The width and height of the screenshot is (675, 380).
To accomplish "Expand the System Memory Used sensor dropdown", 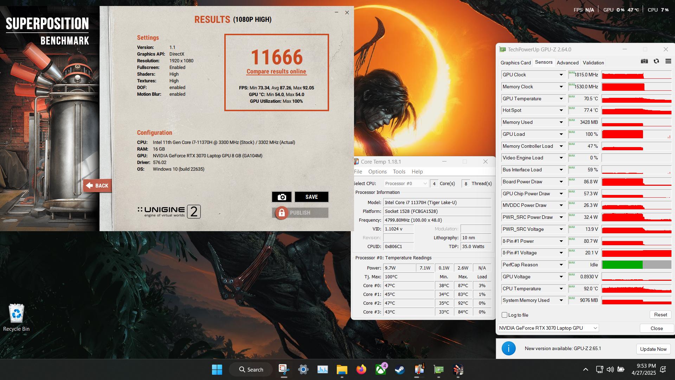I will (x=561, y=300).
